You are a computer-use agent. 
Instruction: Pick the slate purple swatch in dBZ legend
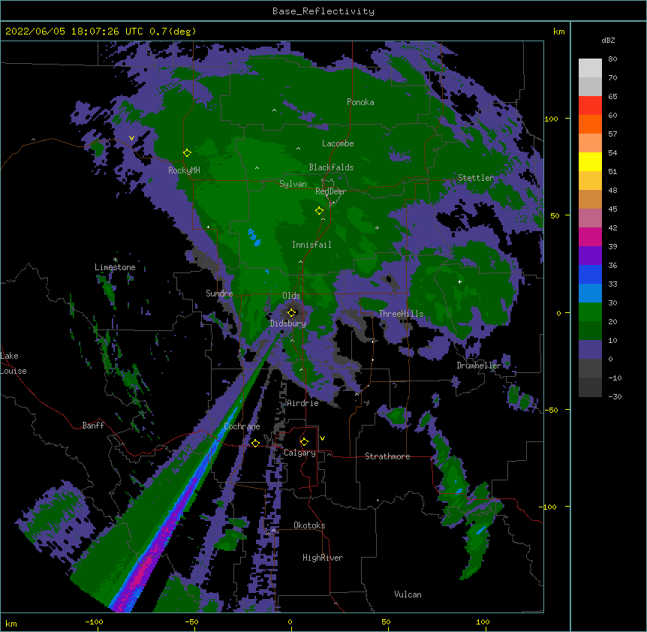(590, 350)
